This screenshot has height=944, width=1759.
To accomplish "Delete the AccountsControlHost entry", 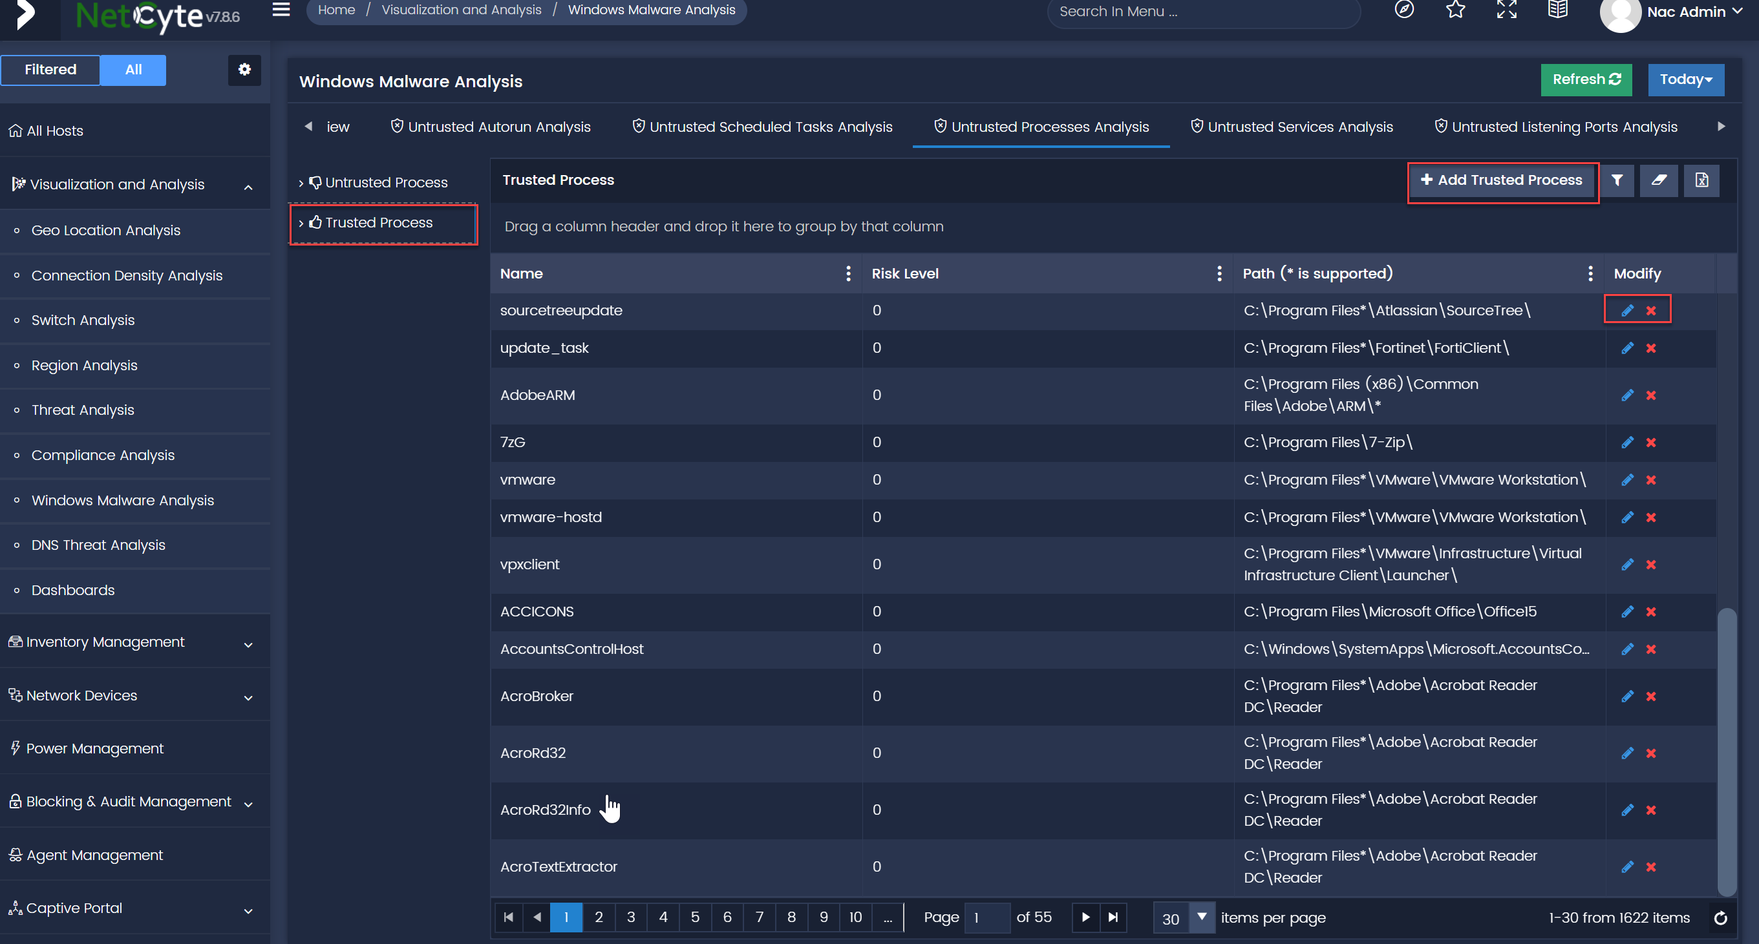I will (x=1651, y=649).
